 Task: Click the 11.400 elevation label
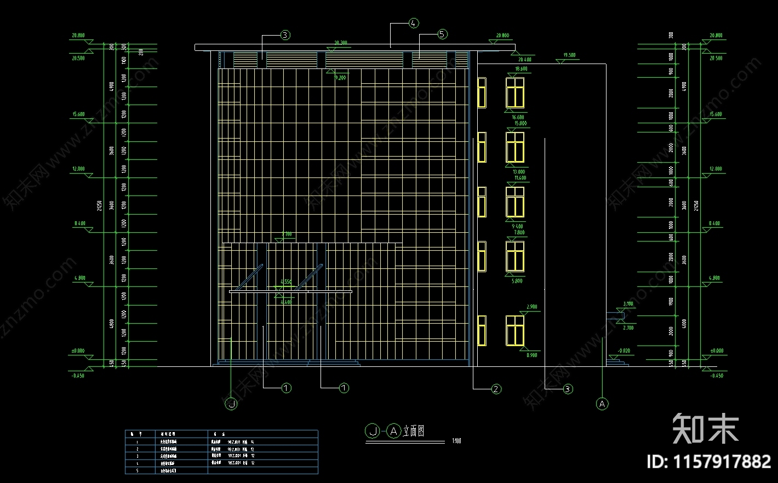(519, 177)
